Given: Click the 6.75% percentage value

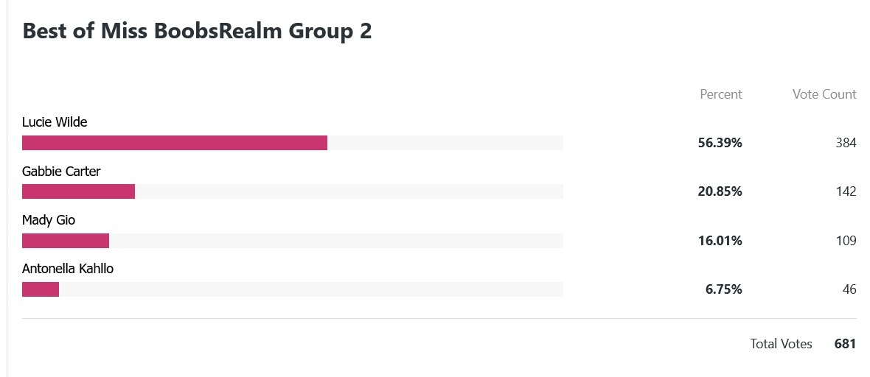Looking at the screenshot, I should (x=723, y=289).
